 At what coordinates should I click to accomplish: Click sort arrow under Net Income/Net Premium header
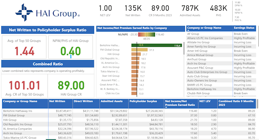tap(166, 107)
